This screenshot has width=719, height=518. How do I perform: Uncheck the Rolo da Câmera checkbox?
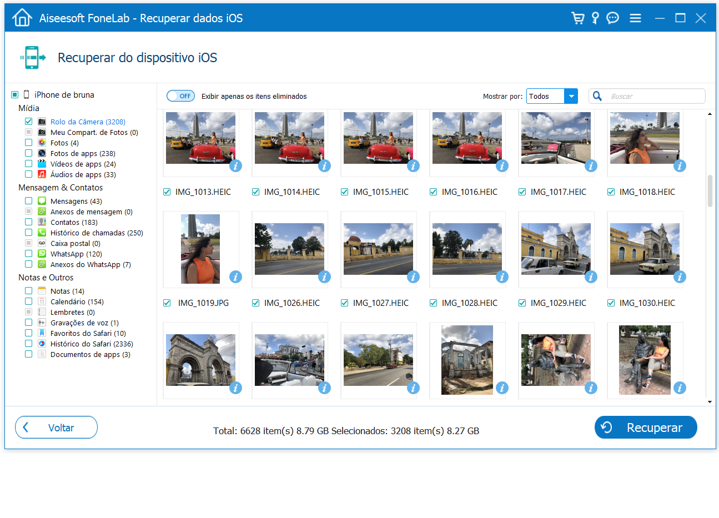(28, 122)
